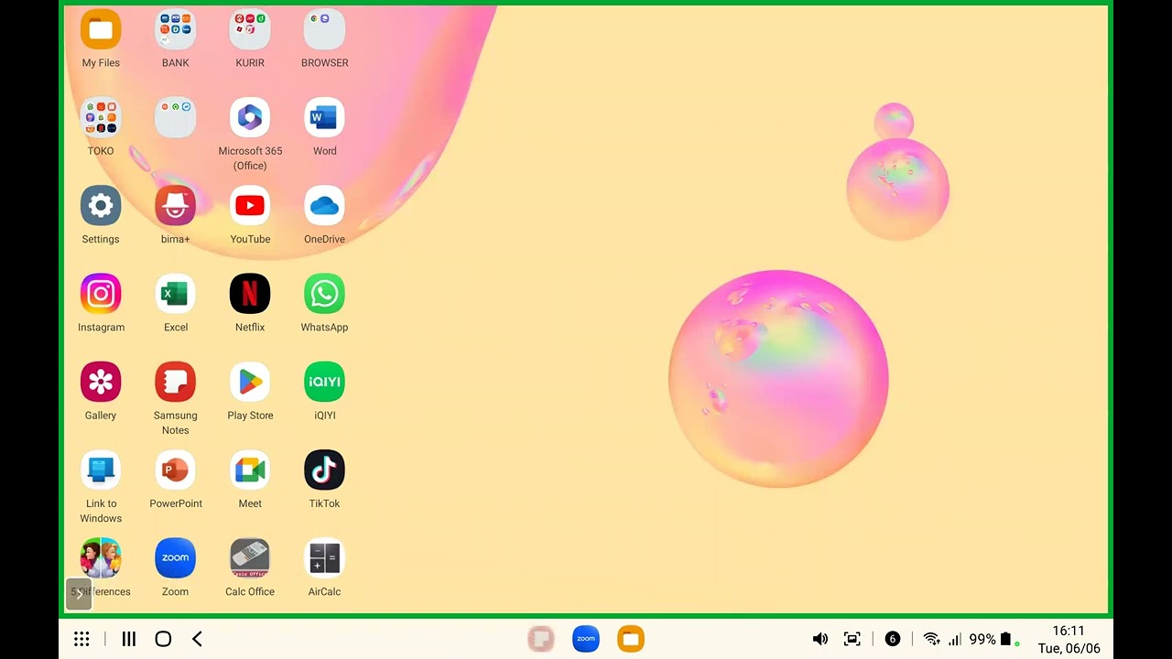The height and width of the screenshot is (659, 1172).
Task: Open the TOKO folder
Action: pos(101,118)
